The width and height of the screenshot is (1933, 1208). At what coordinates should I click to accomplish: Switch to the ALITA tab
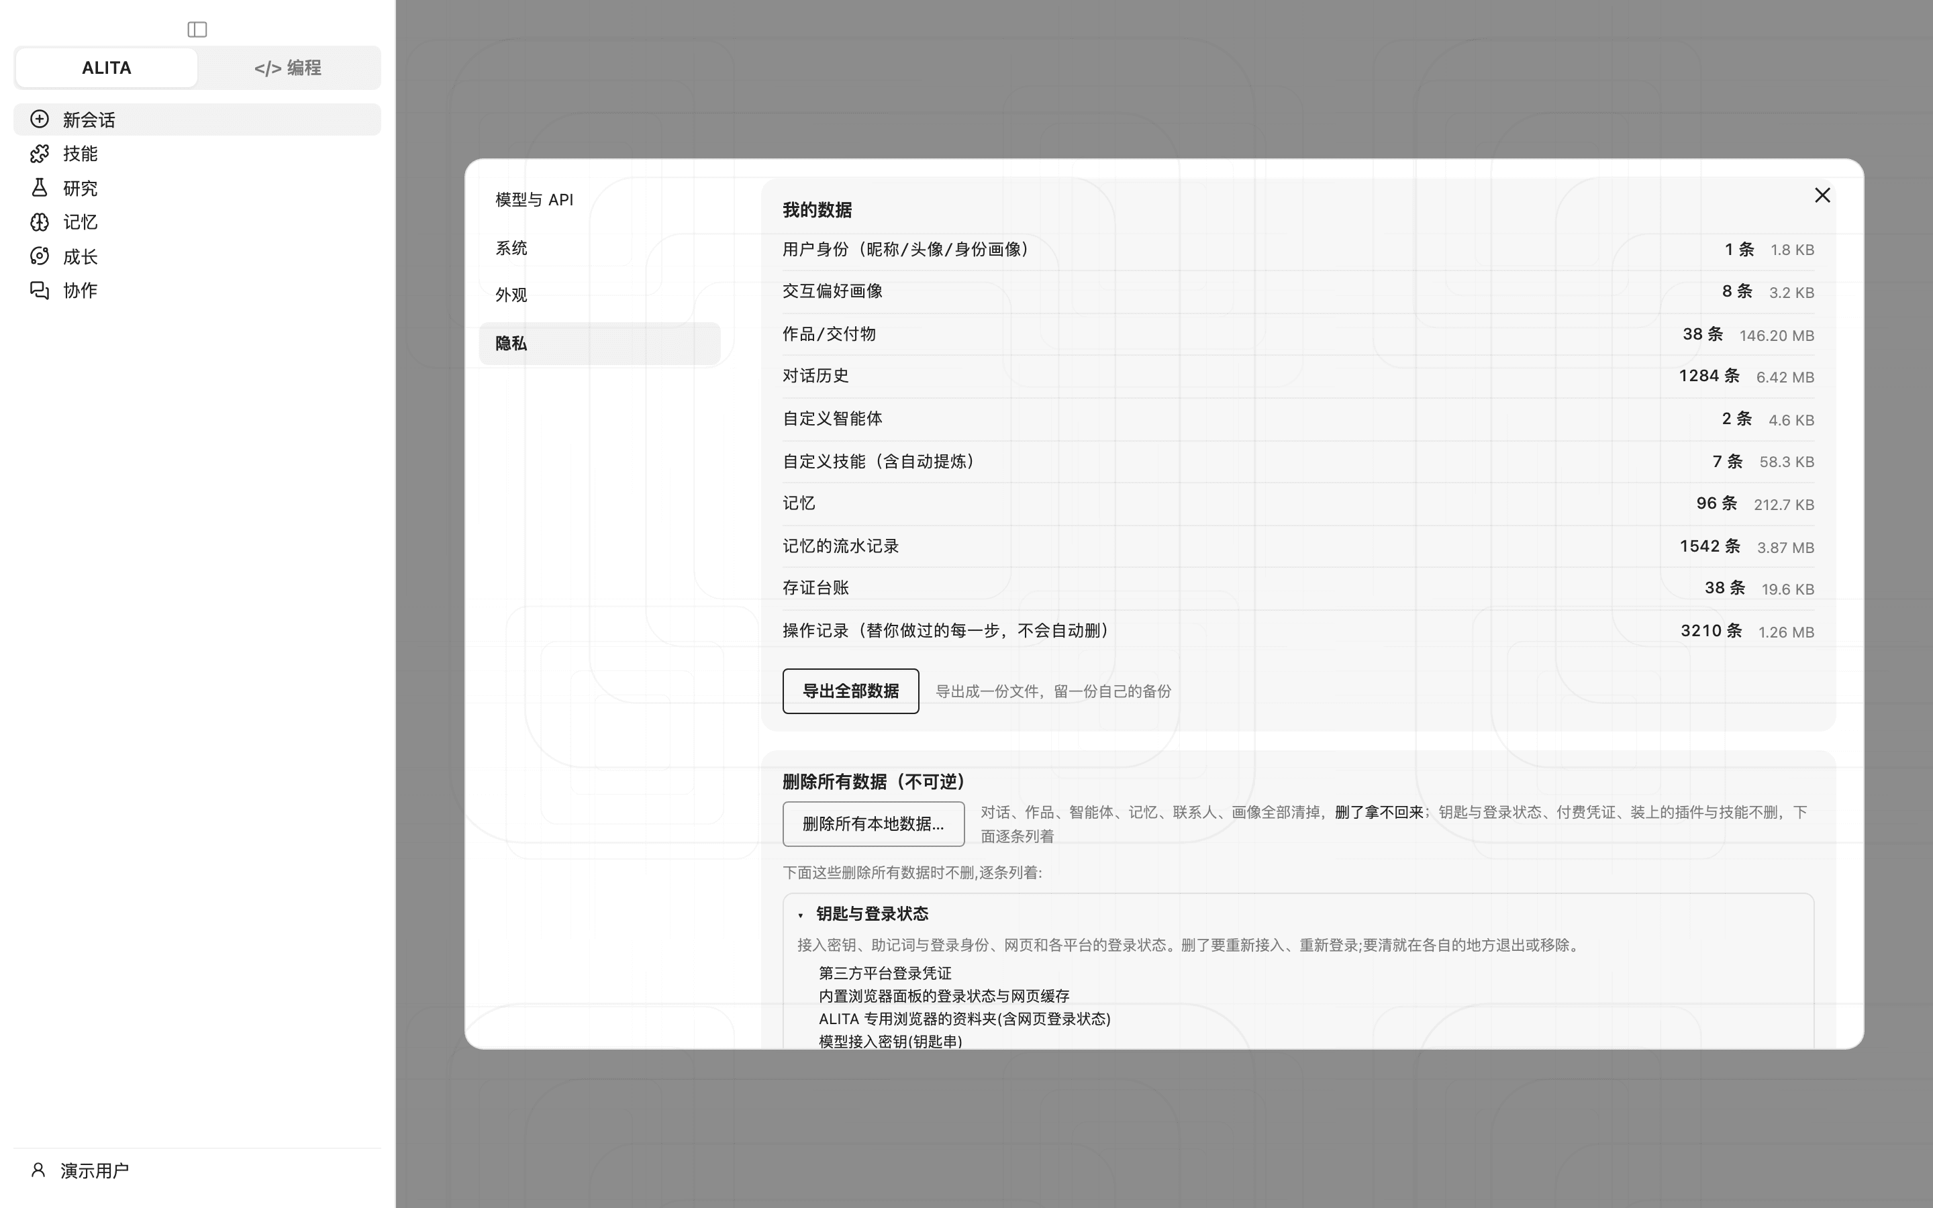pos(106,68)
